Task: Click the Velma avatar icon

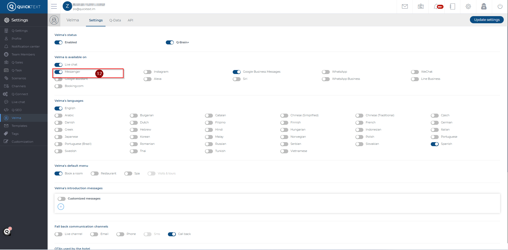Action: (54, 20)
